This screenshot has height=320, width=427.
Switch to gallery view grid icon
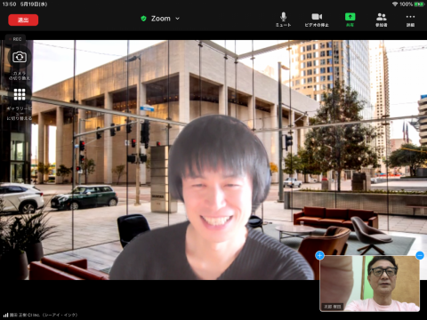(20, 94)
